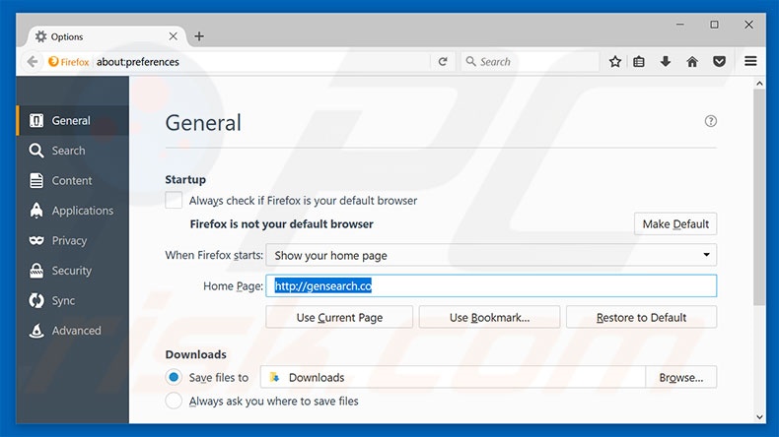Maximize the Firefox window

714,25
